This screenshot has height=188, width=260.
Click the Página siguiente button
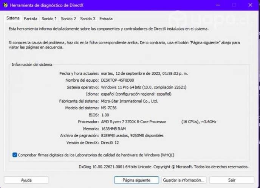[x=136, y=180]
